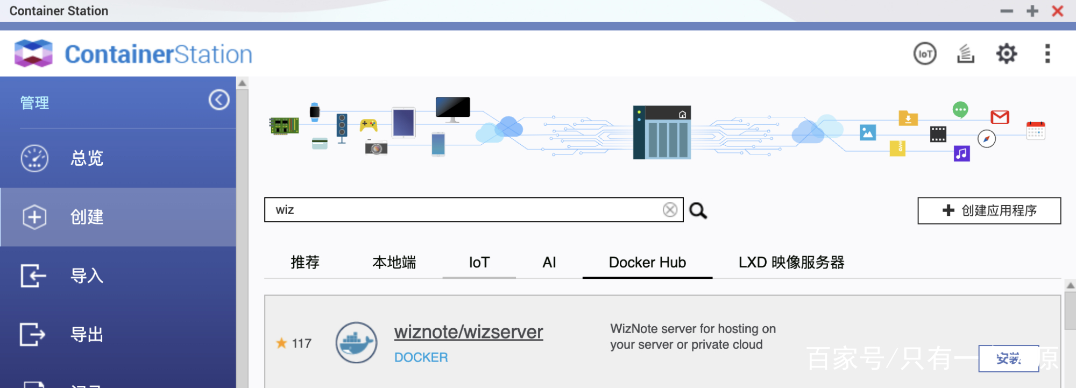Viewport: 1076px width, 388px height.
Task: Click sidebar scrollbar up arrow
Action: (242, 83)
